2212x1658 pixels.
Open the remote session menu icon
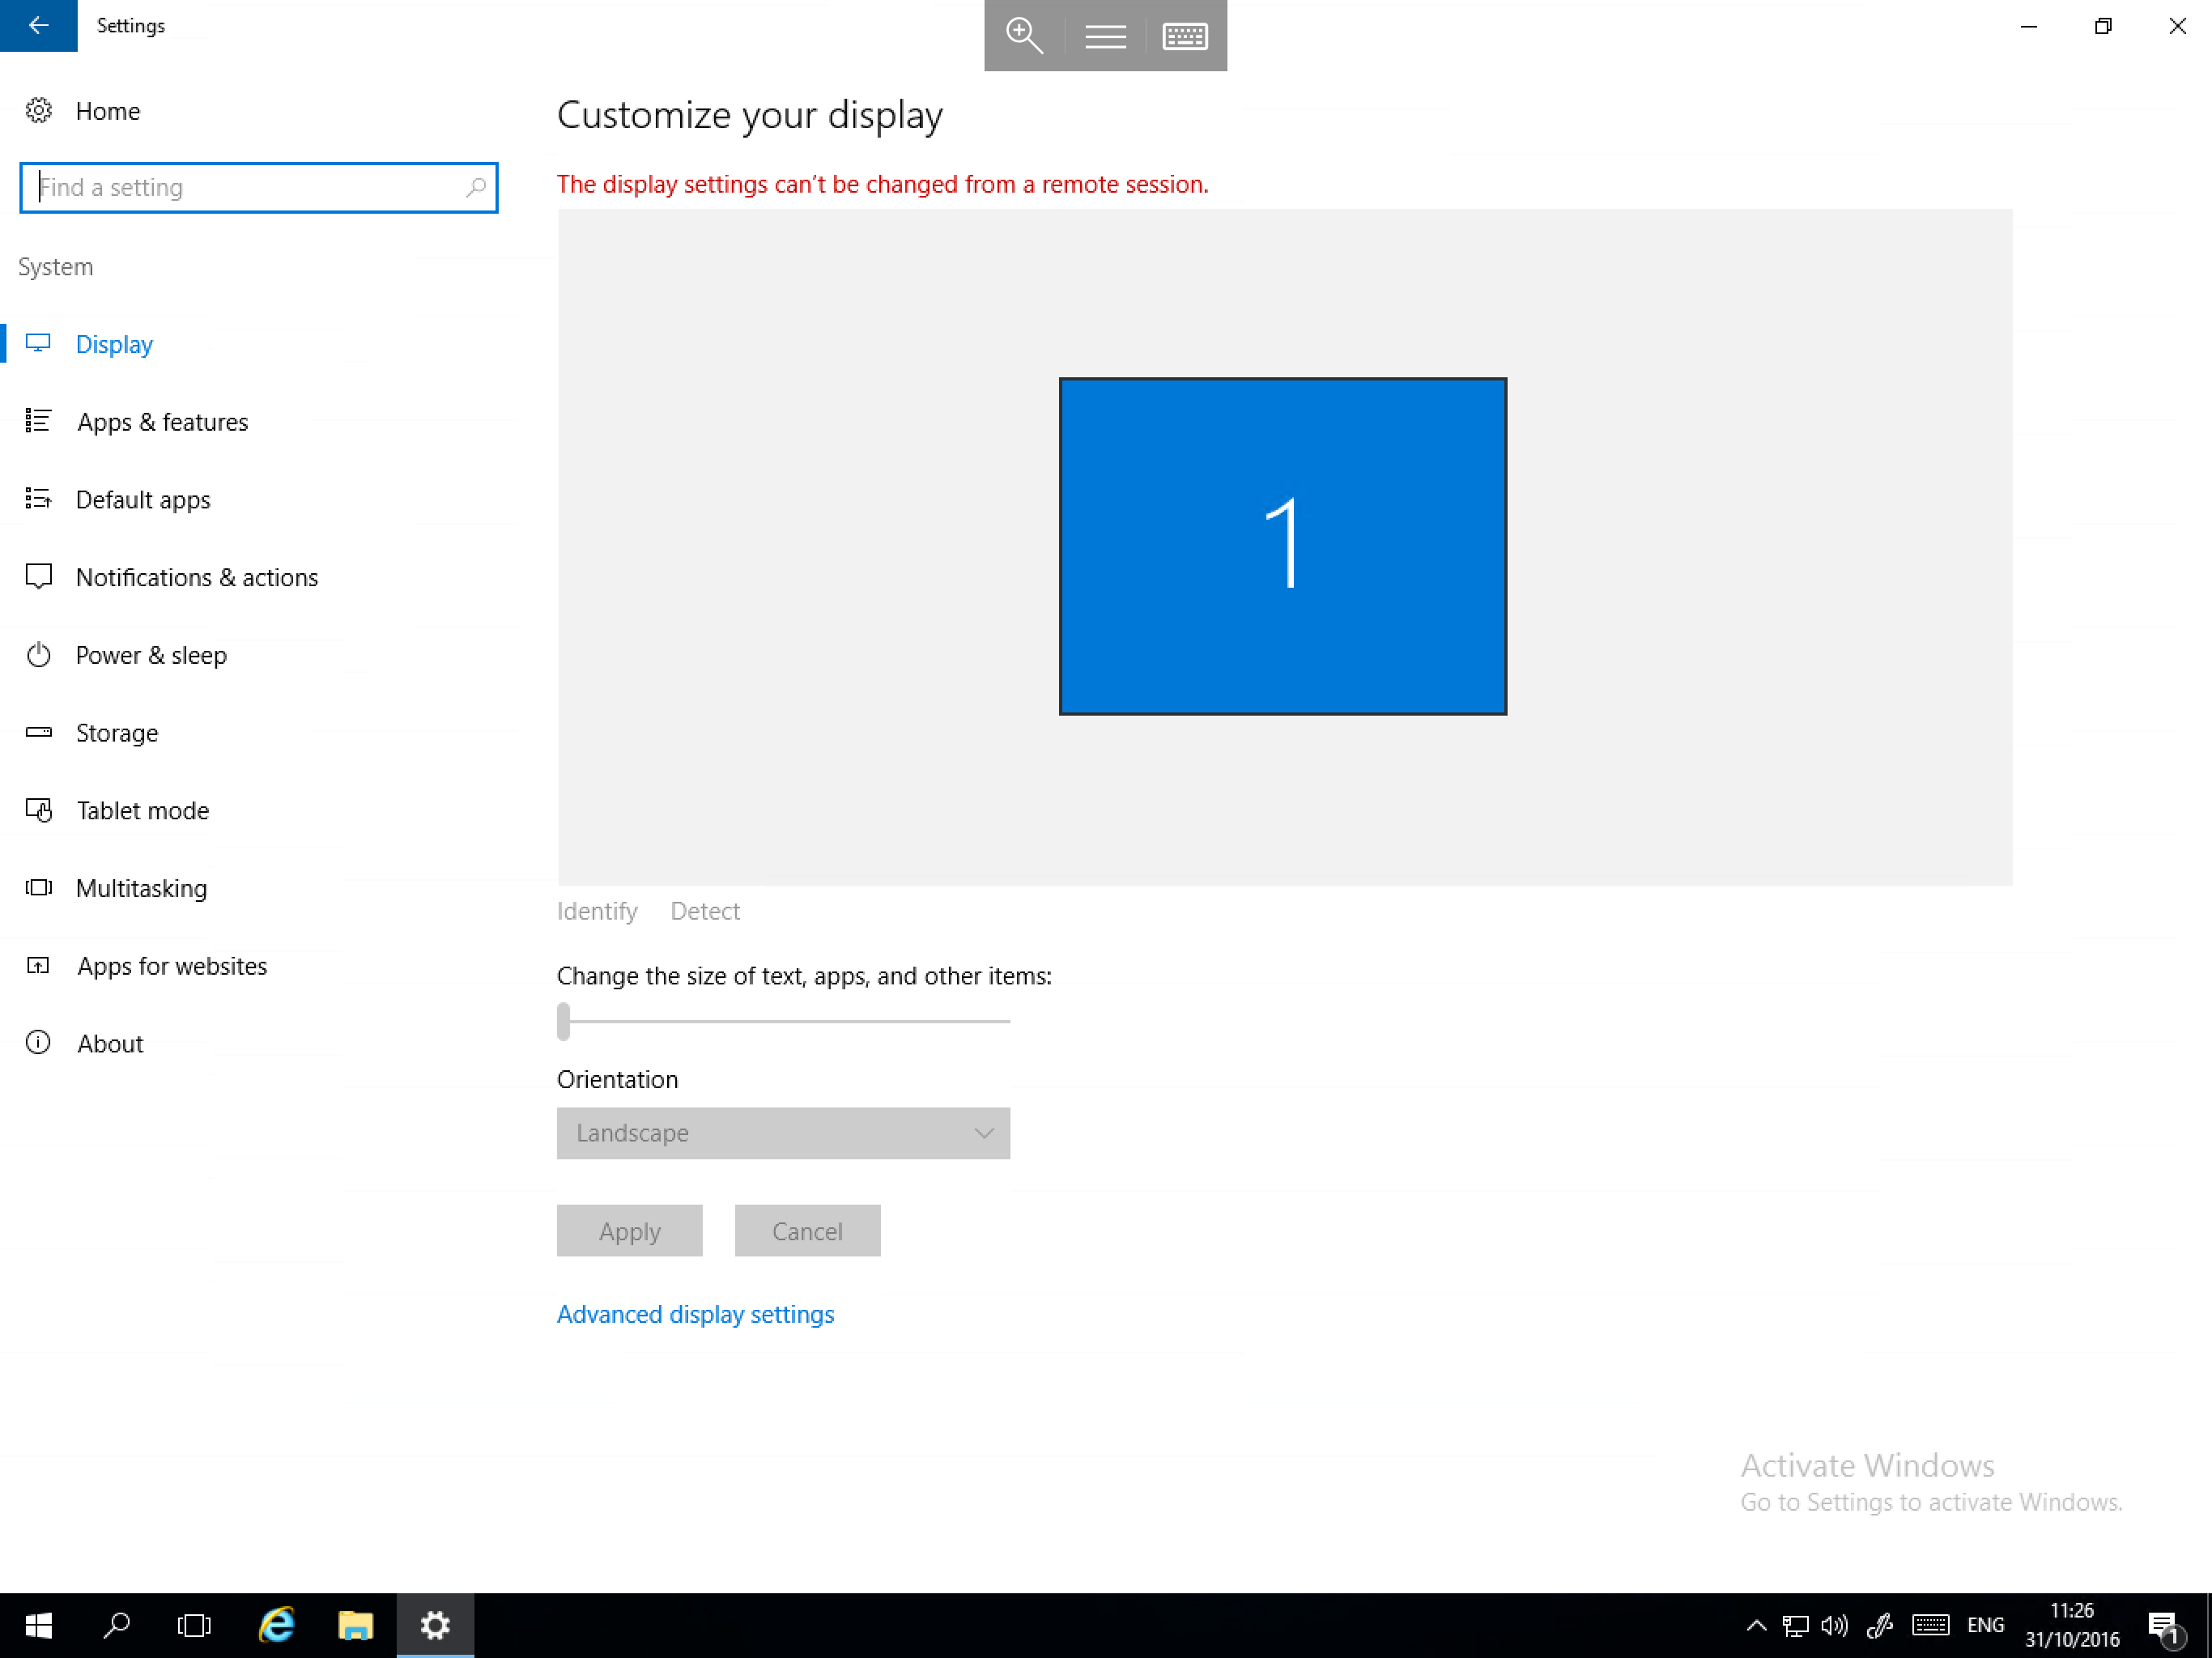tap(1105, 36)
